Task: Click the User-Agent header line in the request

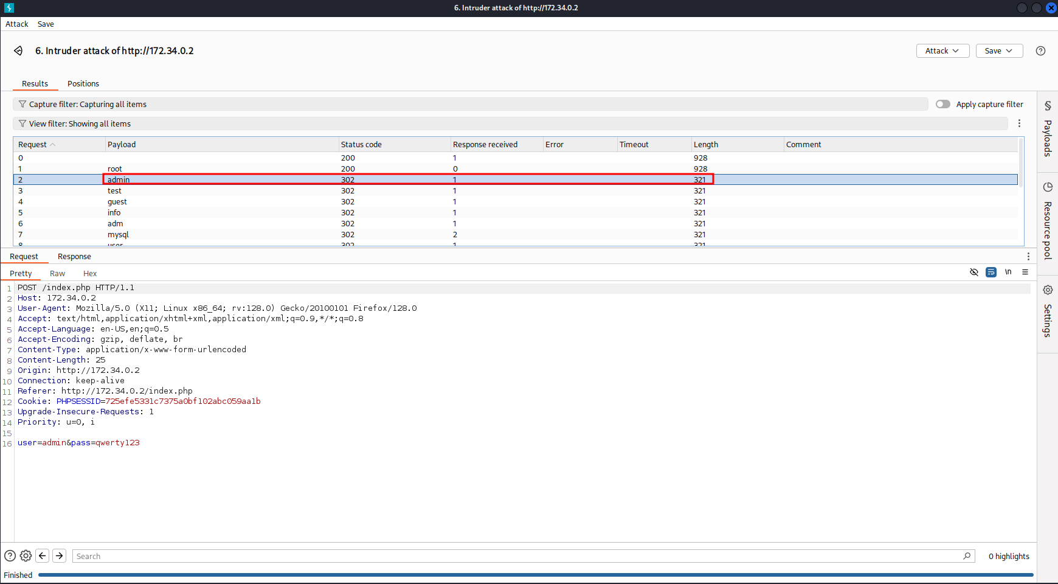Action: coord(217,308)
